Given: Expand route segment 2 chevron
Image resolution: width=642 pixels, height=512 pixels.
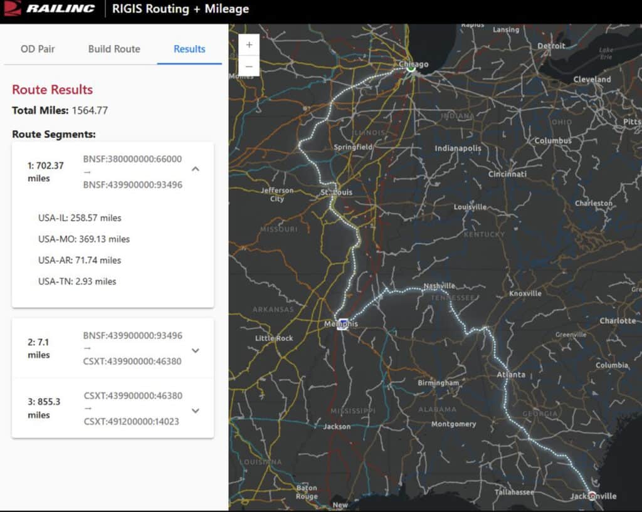Looking at the screenshot, I should (x=196, y=351).
